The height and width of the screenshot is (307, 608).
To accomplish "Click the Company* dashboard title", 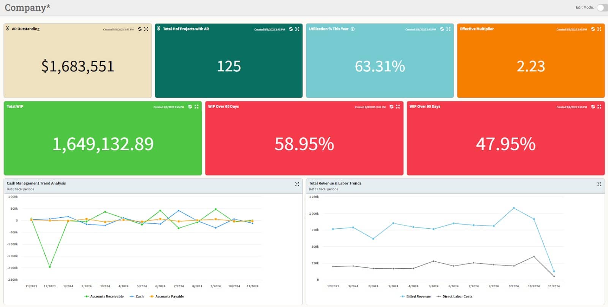I will pyautogui.click(x=27, y=8).
